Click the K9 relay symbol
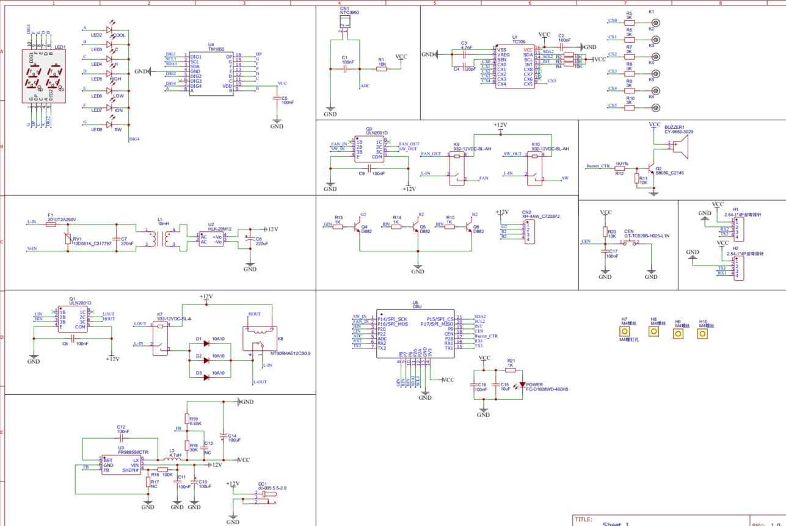This screenshot has width=786, height=526. tap(458, 169)
